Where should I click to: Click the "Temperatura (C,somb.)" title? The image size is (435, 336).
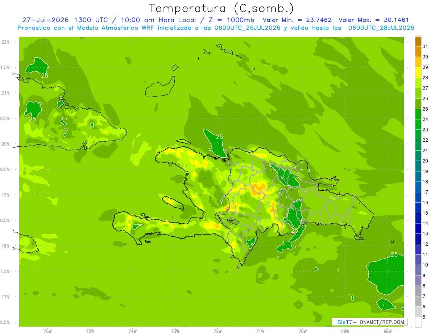tap(221, 8)
